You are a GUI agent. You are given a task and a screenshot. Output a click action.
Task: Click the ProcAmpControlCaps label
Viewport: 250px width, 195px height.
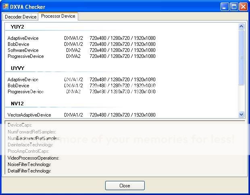click(x=28, y=151)
